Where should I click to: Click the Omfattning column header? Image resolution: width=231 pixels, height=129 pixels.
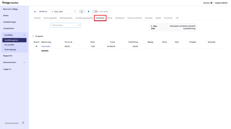pyautogui.click(x=133, y=42)
